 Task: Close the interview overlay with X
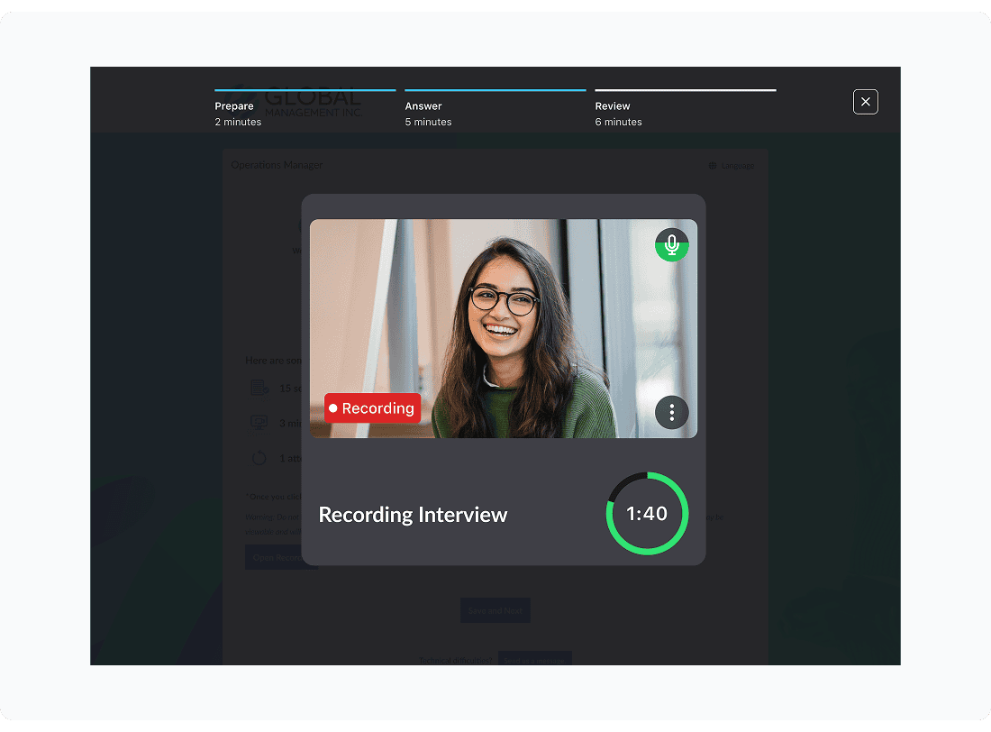pos(865,102)
